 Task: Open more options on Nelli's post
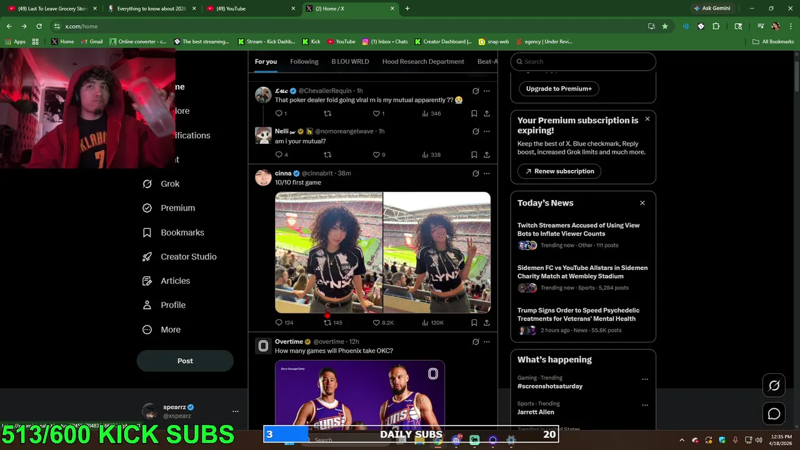click(x=487, y=131)
